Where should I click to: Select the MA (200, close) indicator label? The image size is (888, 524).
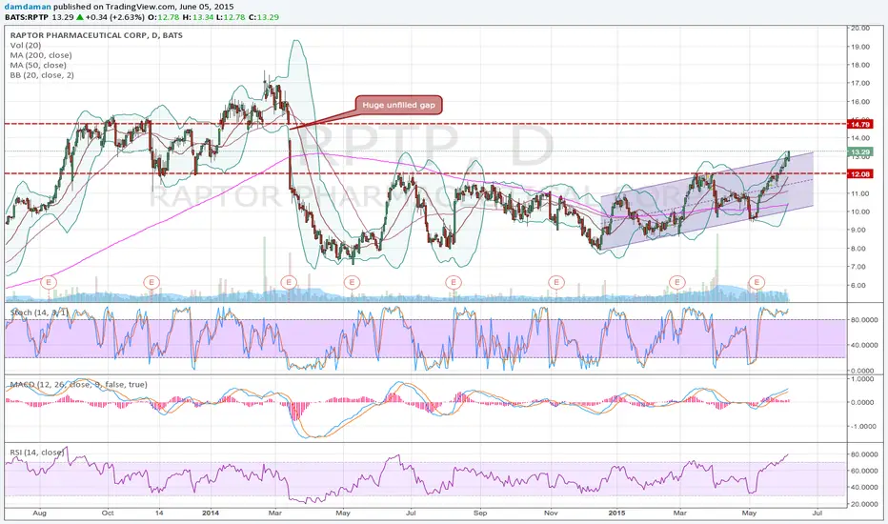coord(41,55)
